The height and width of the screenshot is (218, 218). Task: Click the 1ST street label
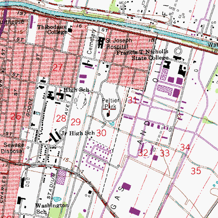click(x=22, y=14)
